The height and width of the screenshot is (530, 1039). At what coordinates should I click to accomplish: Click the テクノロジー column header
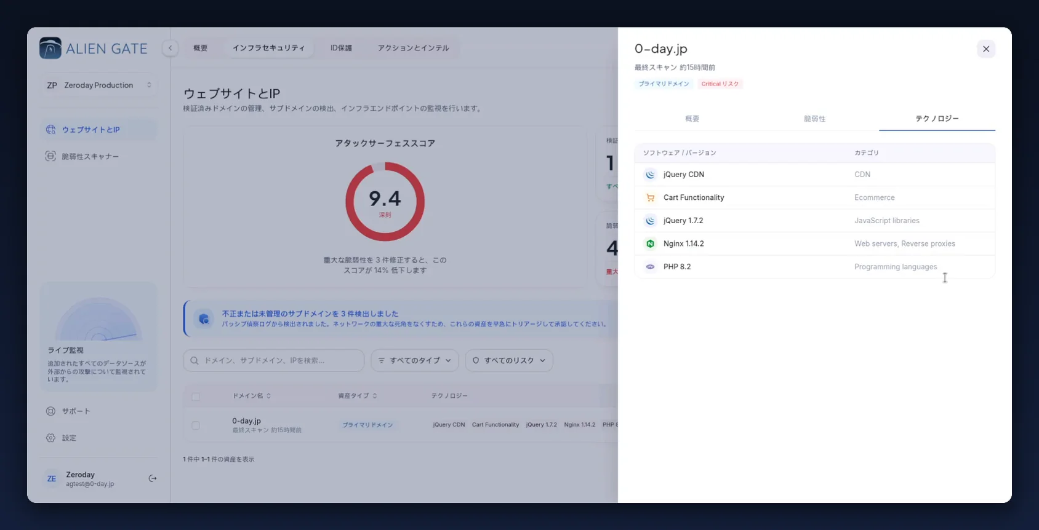click(449, 396)
